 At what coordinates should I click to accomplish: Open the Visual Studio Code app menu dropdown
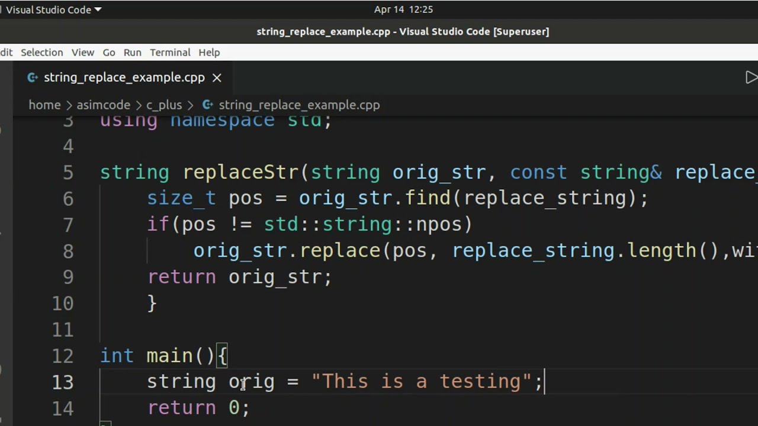(x=54, y=9)
